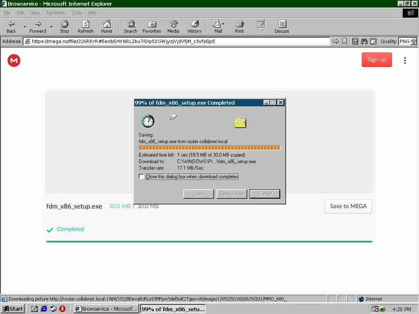Go to the Home page
The image size is (419, 314).
point(107,27)
